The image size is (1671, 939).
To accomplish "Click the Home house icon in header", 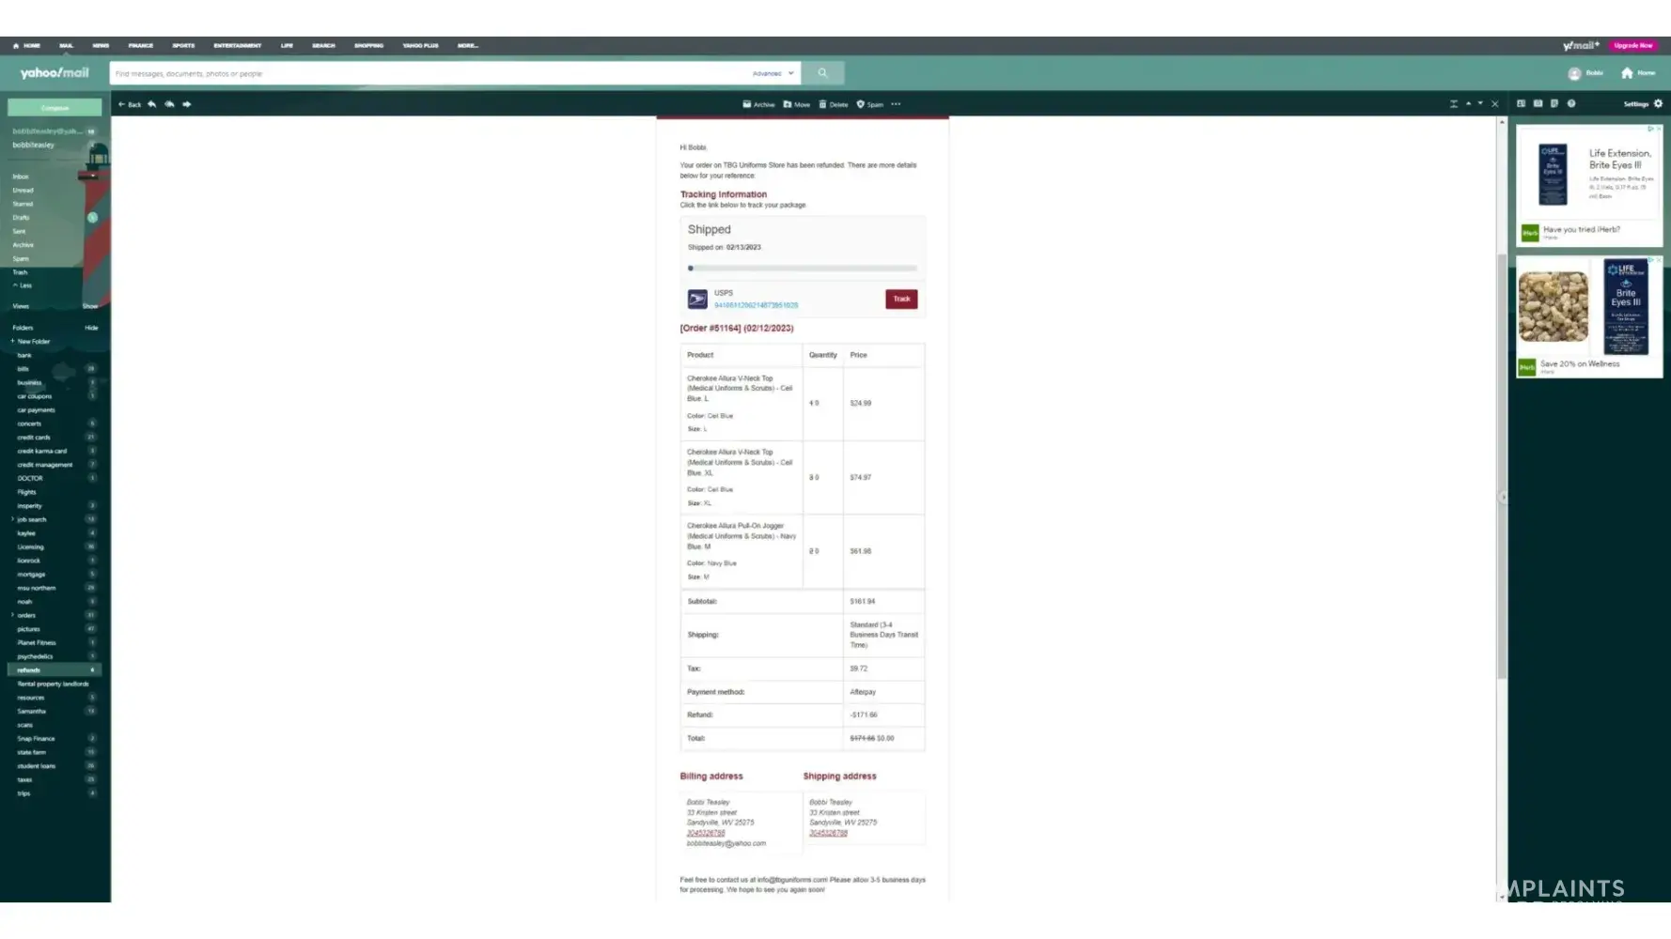I will point(1627,73).
